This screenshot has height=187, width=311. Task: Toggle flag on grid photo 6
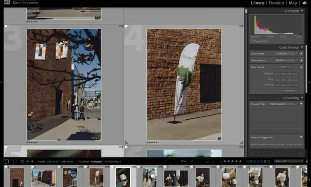[126, 147]
